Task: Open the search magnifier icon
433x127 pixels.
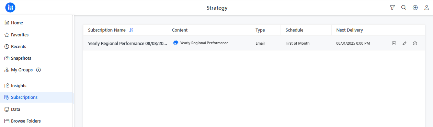Action: coord(404,8)
